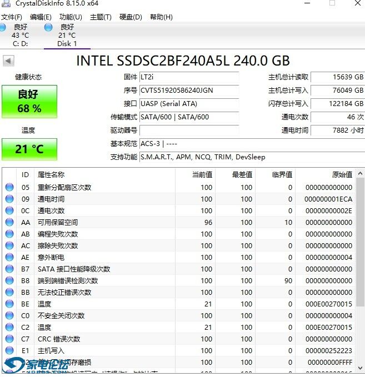Click status orb for AA 可用保留空间 row

point(9,223)
